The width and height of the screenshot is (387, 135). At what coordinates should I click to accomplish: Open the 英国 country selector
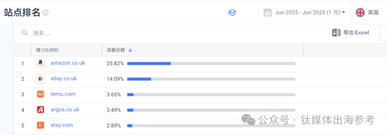tap(367, 12)
